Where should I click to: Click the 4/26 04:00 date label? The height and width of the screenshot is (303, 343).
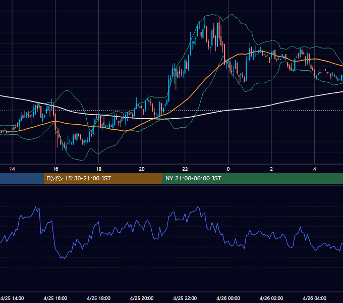tap(315, 298)
